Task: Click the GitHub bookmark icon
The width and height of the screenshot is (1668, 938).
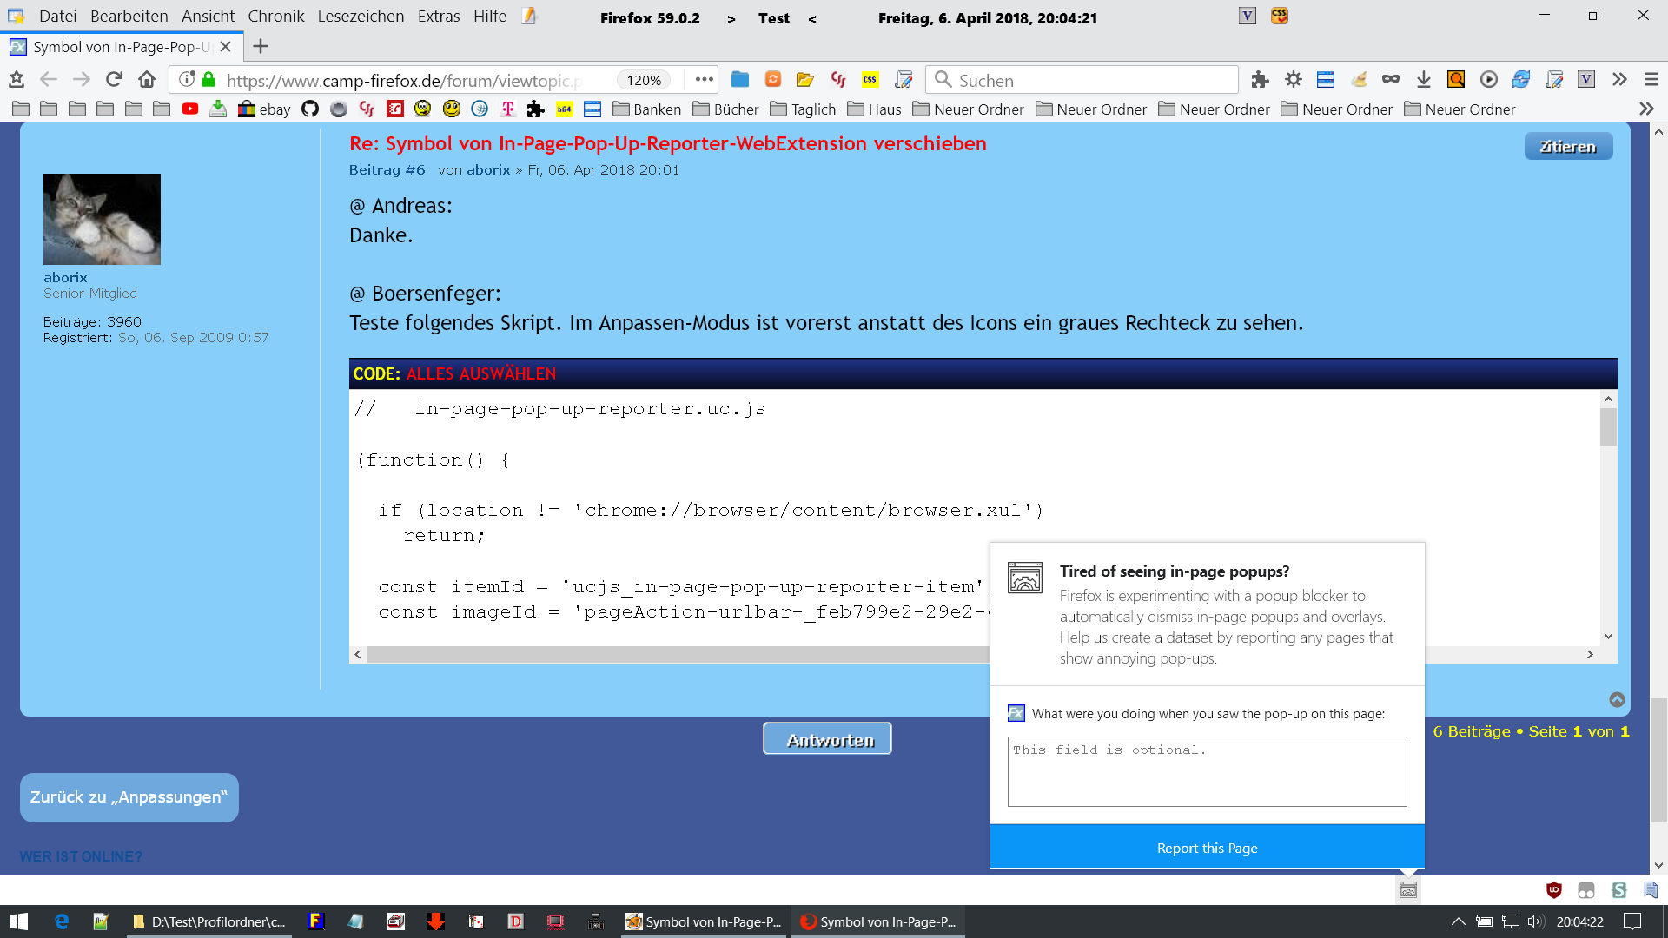Action: [310, 109]
